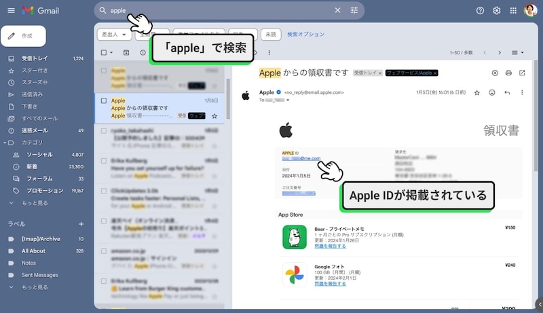
Task: Open the 差出人 filter dropdown
Action: coord(114,34)
